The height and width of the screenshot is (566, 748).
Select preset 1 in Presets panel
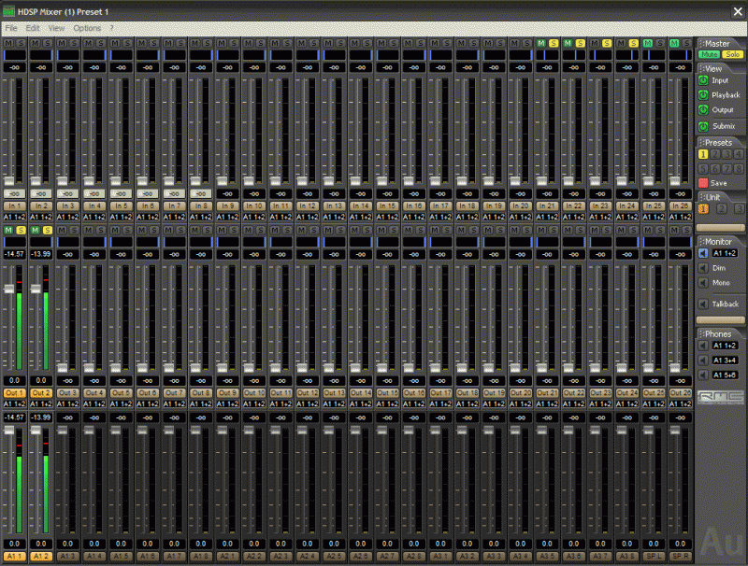click(x=703, y=154)
